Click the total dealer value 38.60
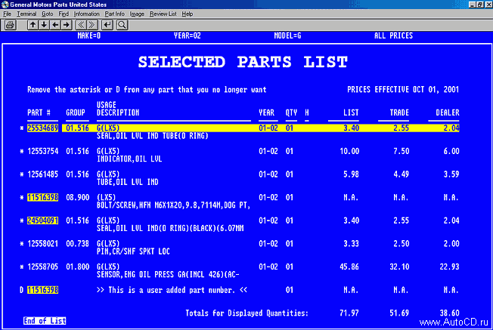This screenshot has height=330, width=493. point(449,313)
